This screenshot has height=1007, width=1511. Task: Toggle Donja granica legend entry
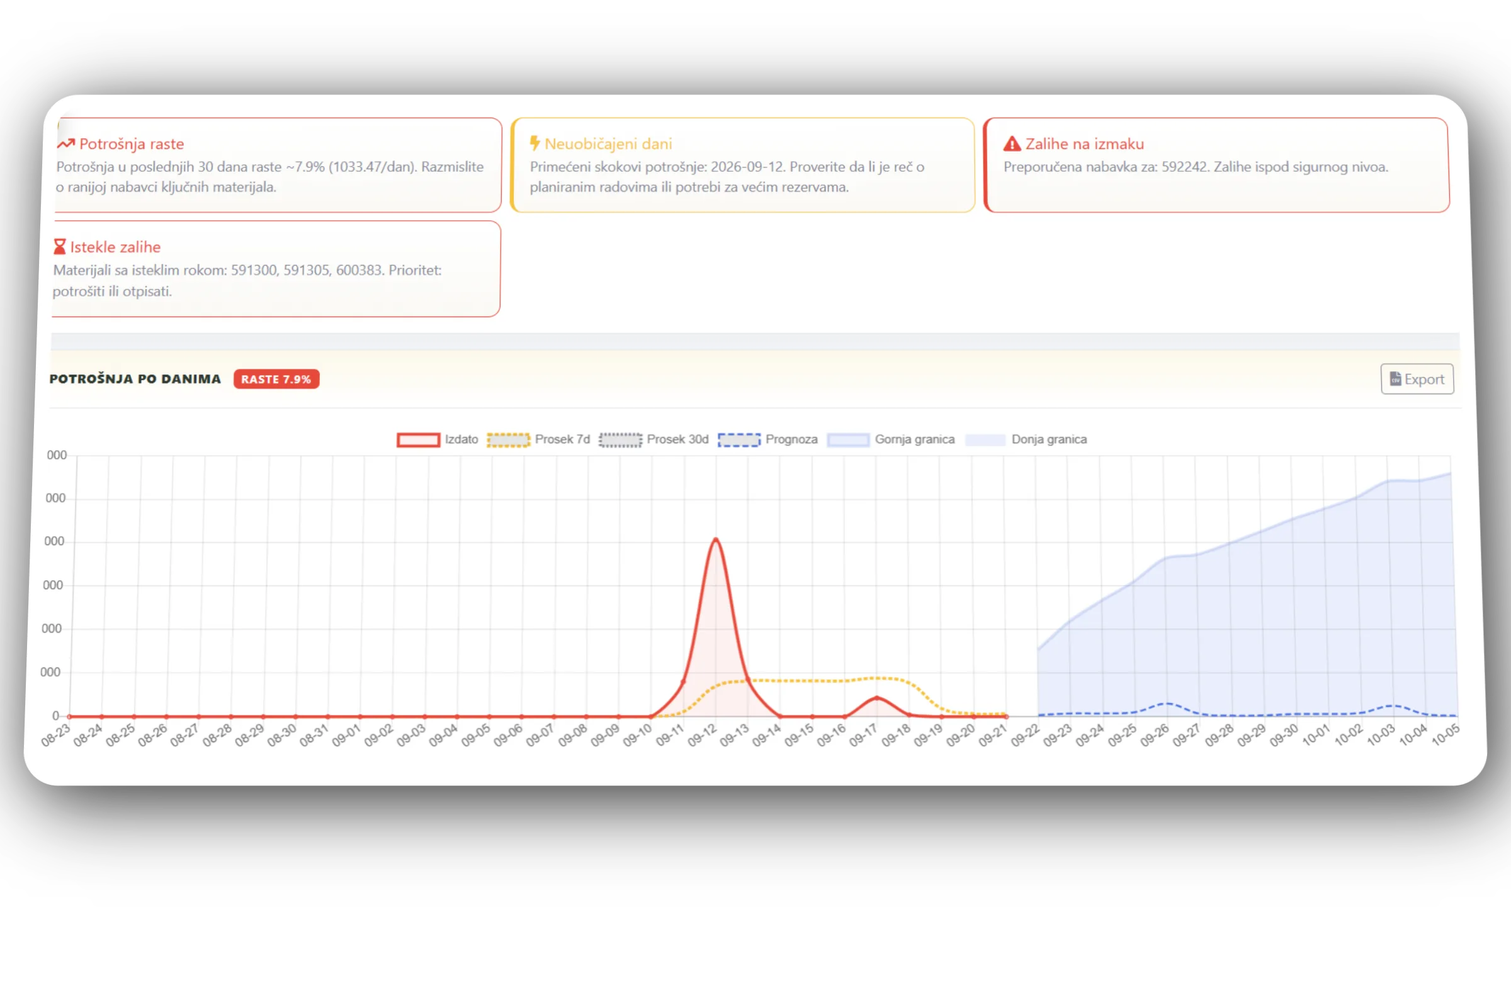1027,439
